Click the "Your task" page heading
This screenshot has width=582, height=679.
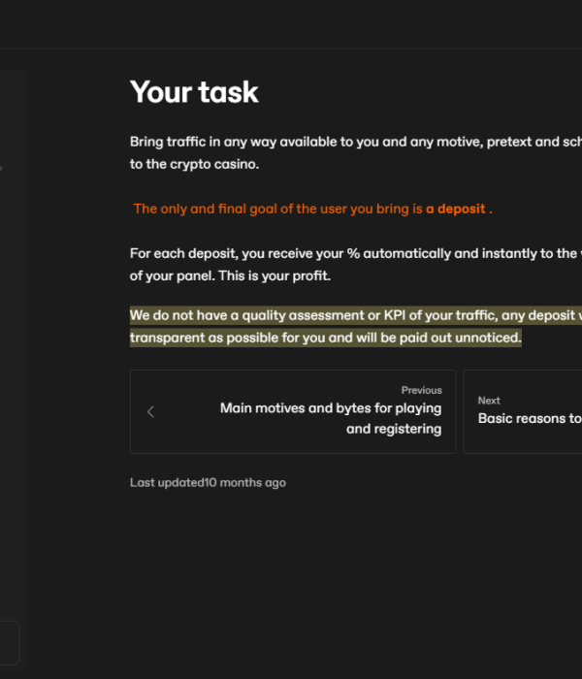coord(194,92)
